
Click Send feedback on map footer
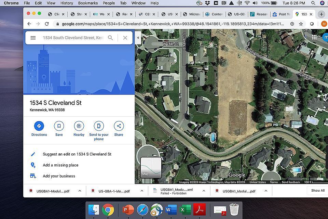(291, 182)
